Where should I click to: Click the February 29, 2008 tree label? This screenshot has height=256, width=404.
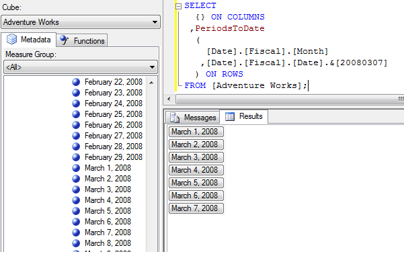point(114,157)
